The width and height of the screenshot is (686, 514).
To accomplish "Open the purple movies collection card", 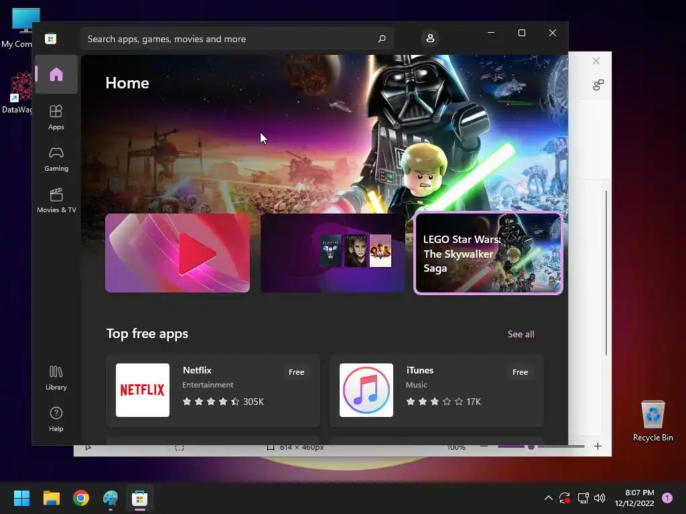I will click(x=332, y=252).
